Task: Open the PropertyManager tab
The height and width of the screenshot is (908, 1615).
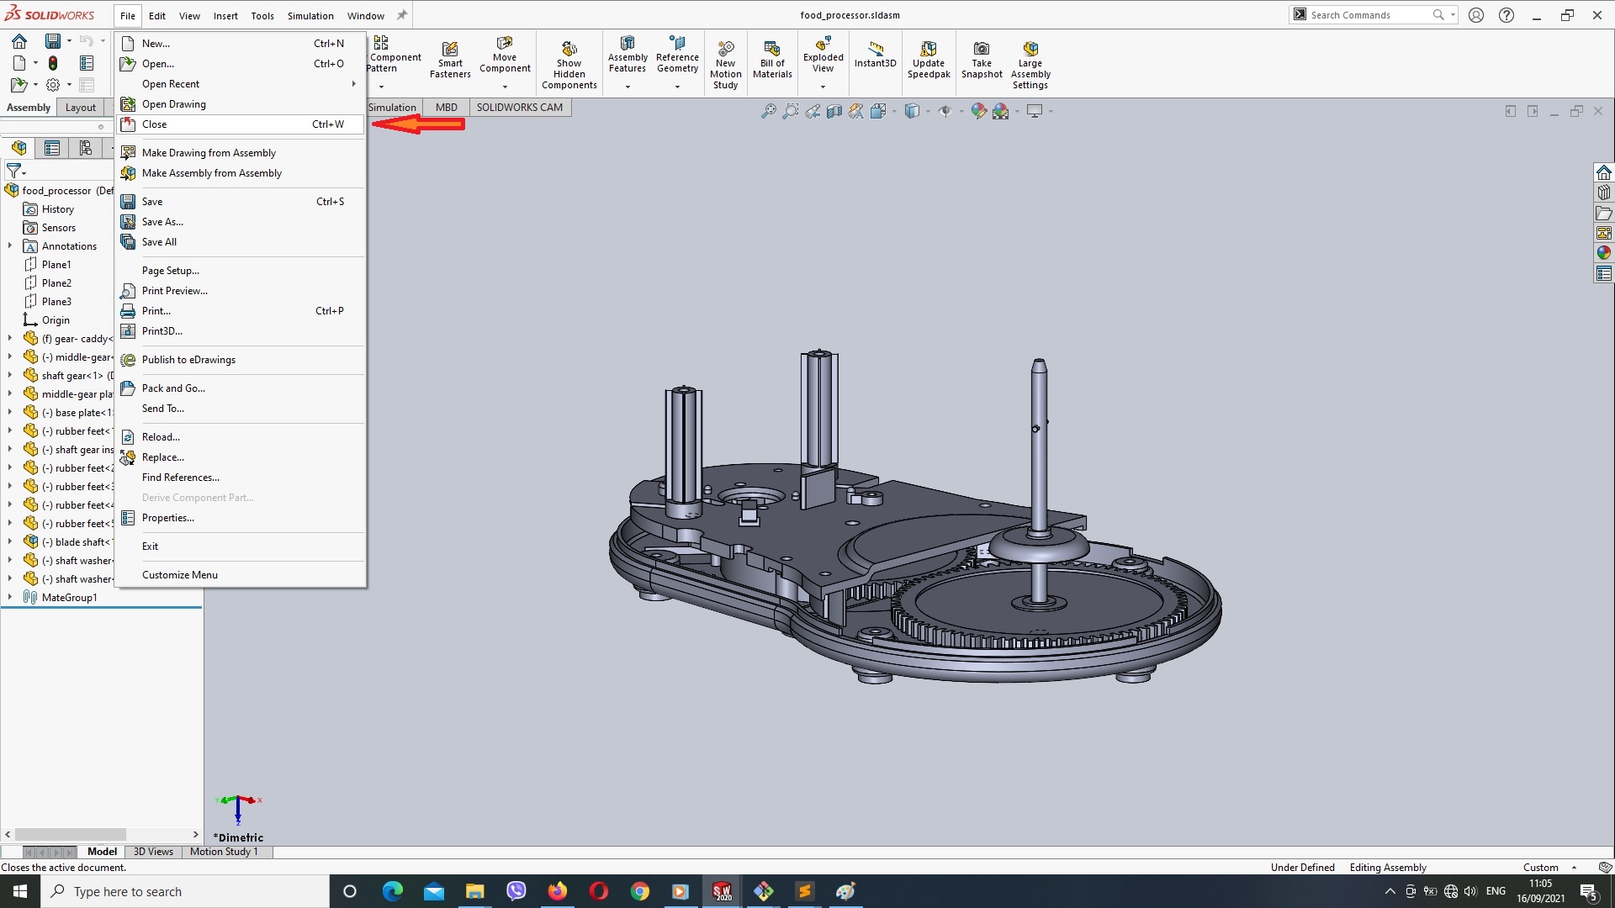Action: click(x=52, y=148)
